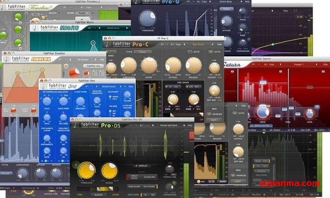The width and height of the screenshot is (330, 198).
Task: Click next preset arrow after Voyager 2
Action: pyautogui.click(x=316, y=64)
